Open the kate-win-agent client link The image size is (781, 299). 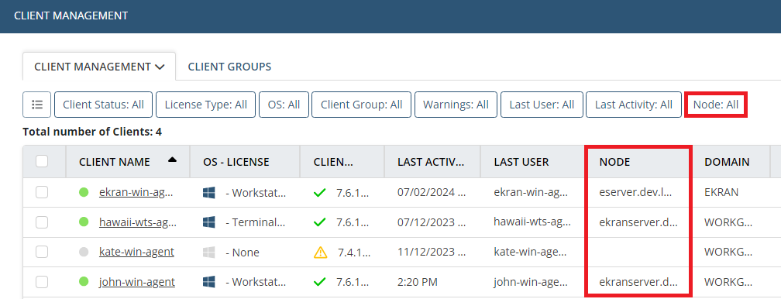click(x=136, y=253)
